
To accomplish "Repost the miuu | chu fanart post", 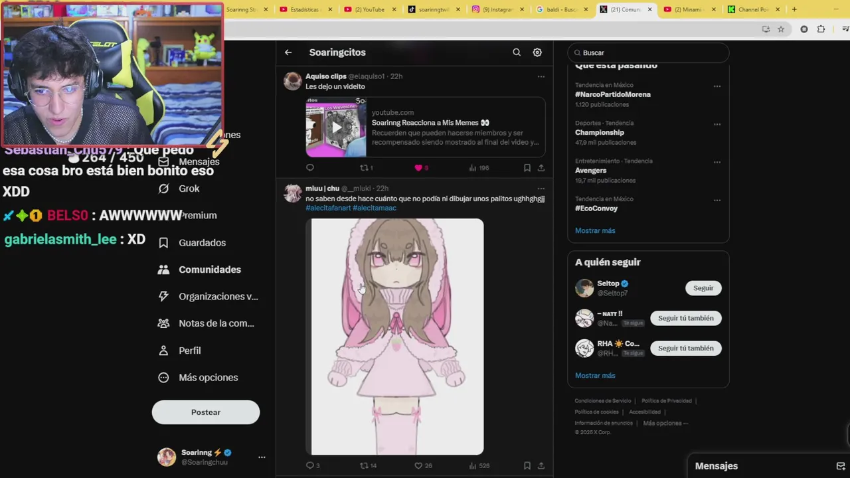I will click(368, 465).
